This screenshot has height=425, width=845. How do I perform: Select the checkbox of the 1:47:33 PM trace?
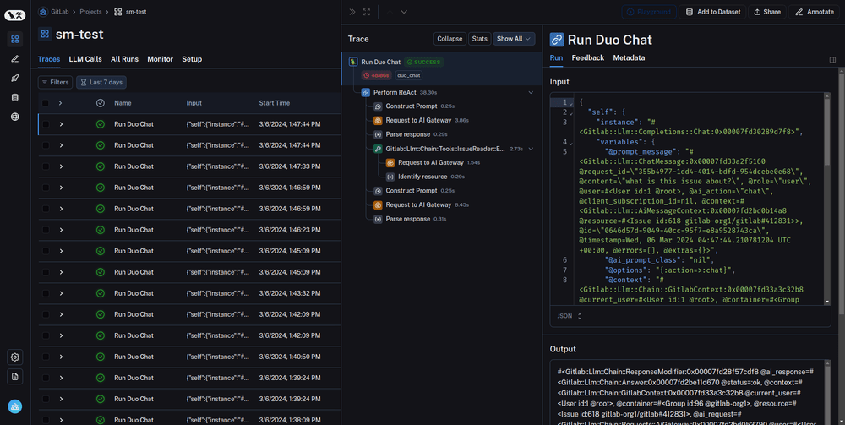(x=46, y=166)
